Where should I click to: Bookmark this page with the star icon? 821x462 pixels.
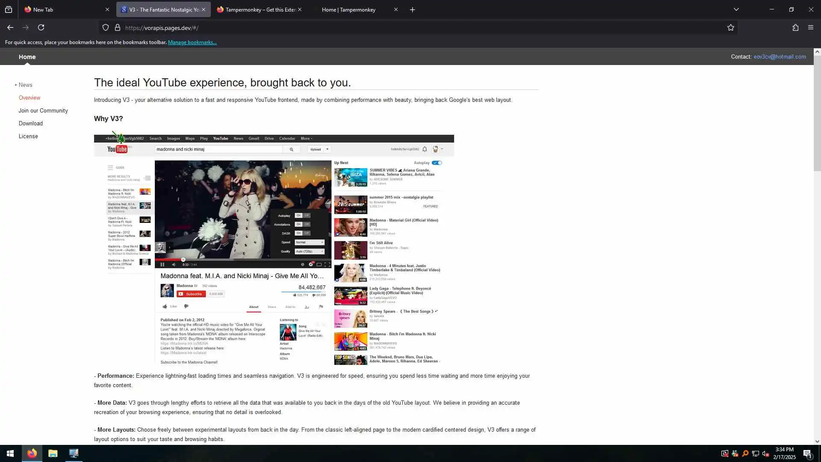(x=730, y=27)
